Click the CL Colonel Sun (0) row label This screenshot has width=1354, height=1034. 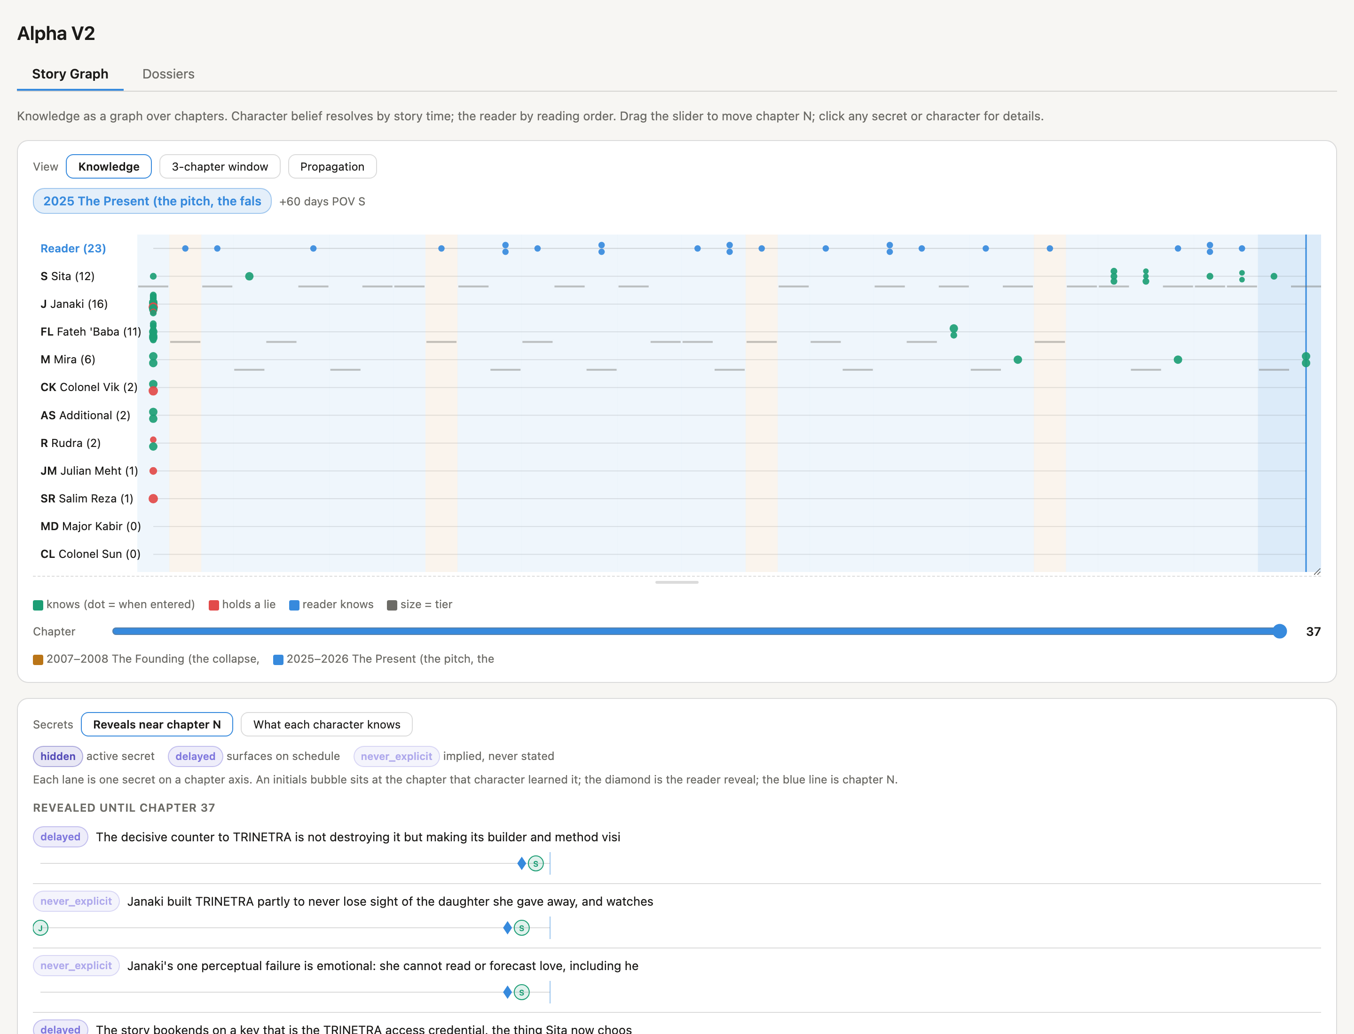pyautogui.click(x=91, y=554)
